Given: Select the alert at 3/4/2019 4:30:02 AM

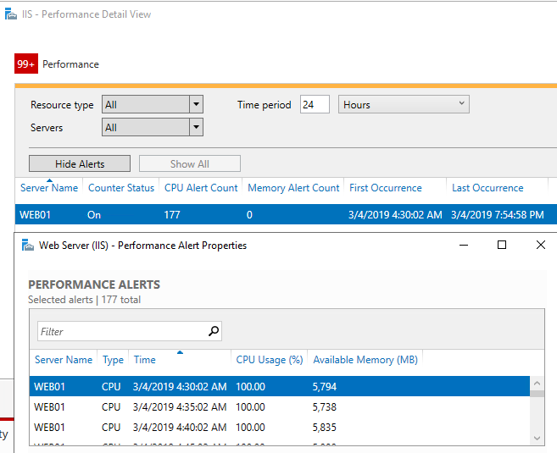Looking at the screenshot, I should 280,386.
